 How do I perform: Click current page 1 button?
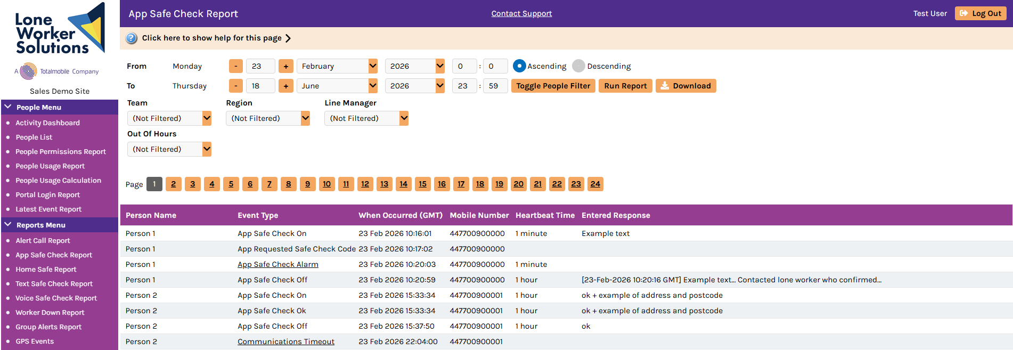[154, 184]
